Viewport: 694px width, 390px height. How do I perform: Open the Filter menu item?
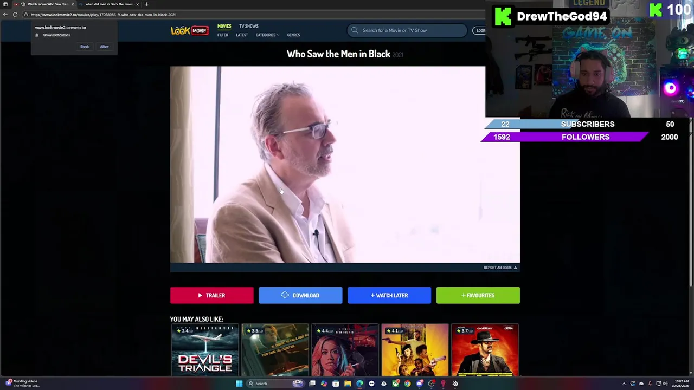point(223,35)
